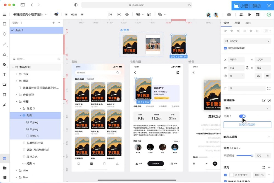This screenshot has width=274, height=183.
Task: Zoom in with the plus button
Action: pyautogui.click(x=82, y=15)
